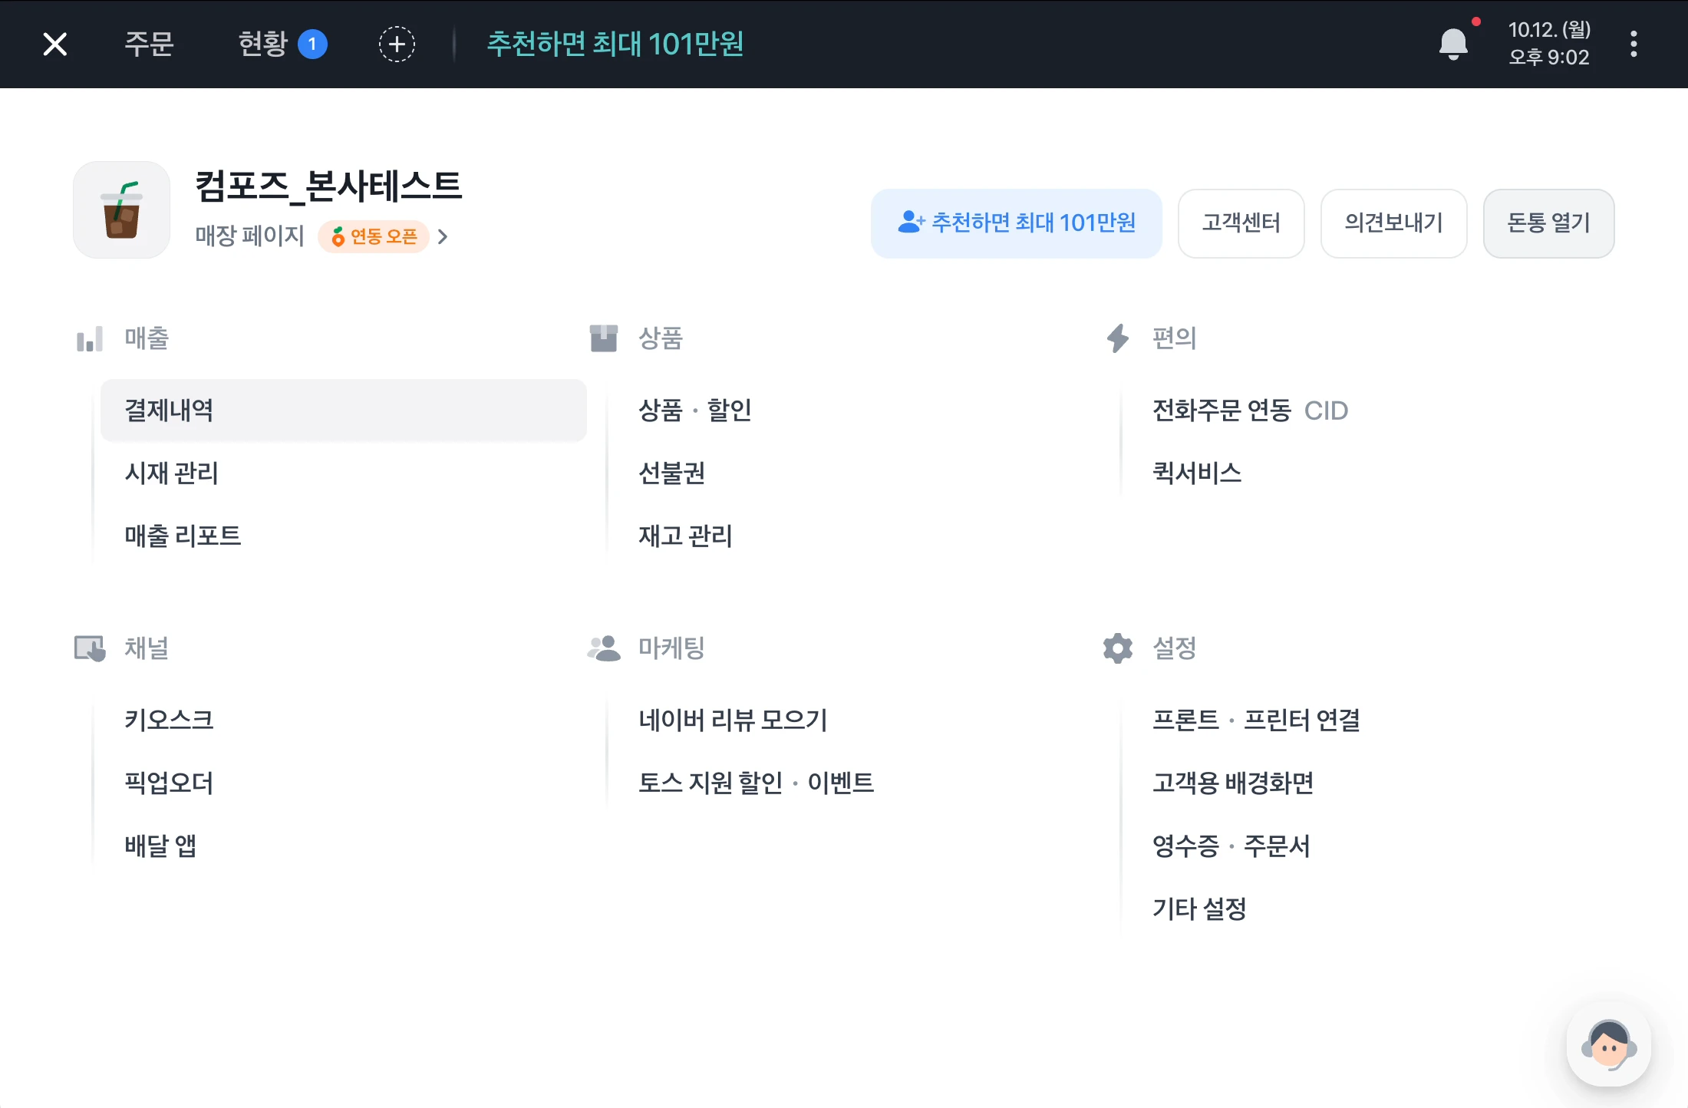The image size is (1688, 1108).
Task: Click the 편의 lightning bolt icon
Action: click(x=1118, y=338)
